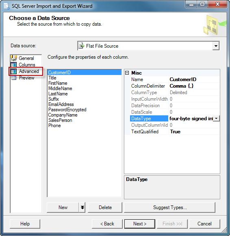Click the Help button
This screenshot has height=236, width=230.
point(25,224)
